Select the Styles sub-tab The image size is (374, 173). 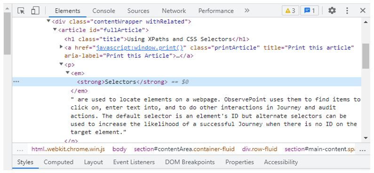(x=25, y=162)
